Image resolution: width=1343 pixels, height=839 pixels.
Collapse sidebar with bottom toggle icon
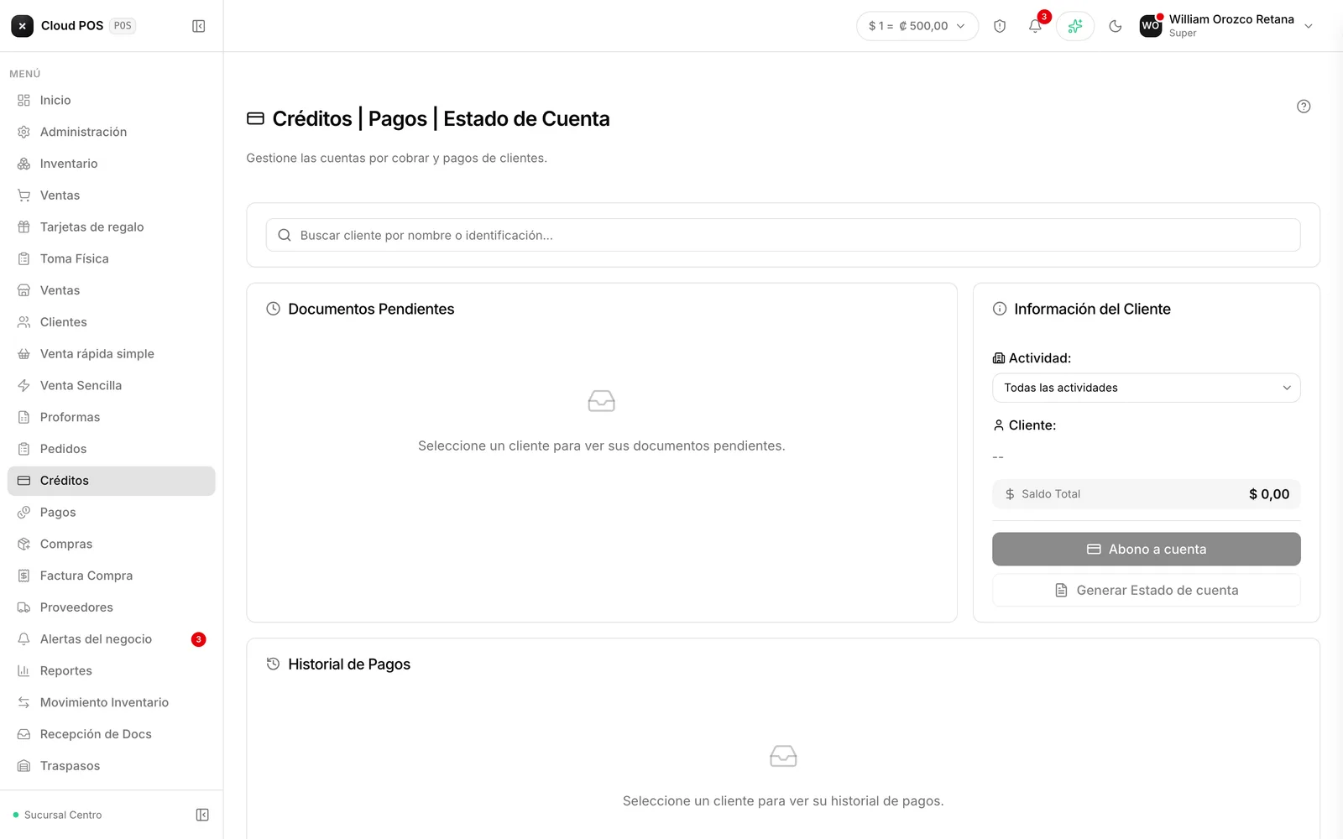202,815
